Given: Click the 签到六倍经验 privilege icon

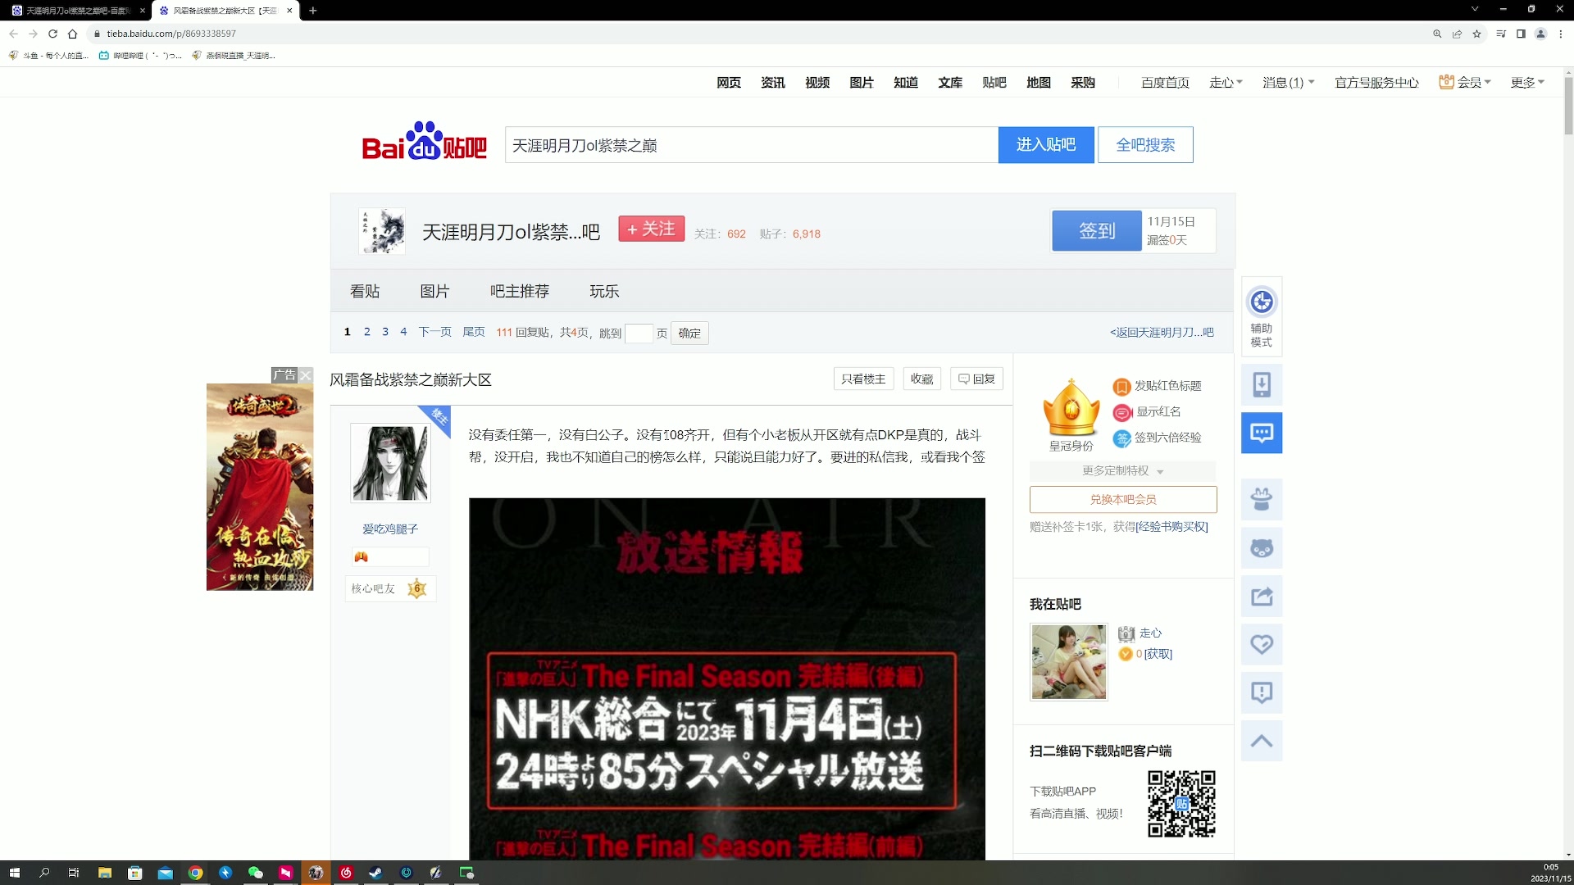Looking at the screenshot, I should (x=1121, y=438).
